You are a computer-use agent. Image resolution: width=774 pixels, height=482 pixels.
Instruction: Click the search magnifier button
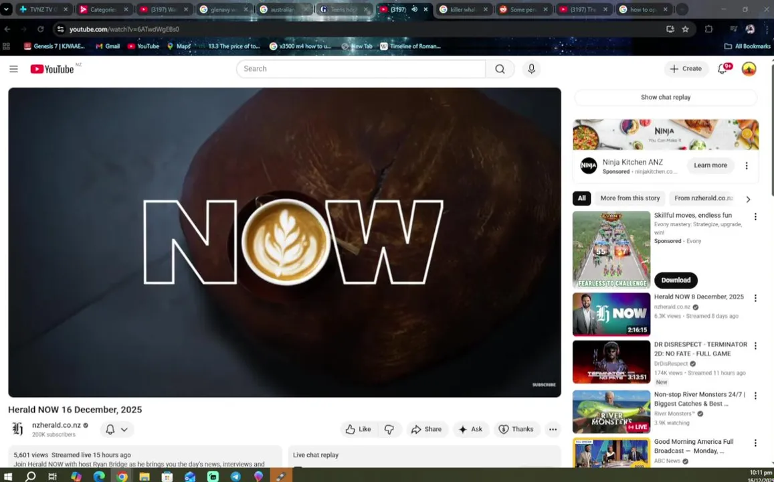coord(500,69)
